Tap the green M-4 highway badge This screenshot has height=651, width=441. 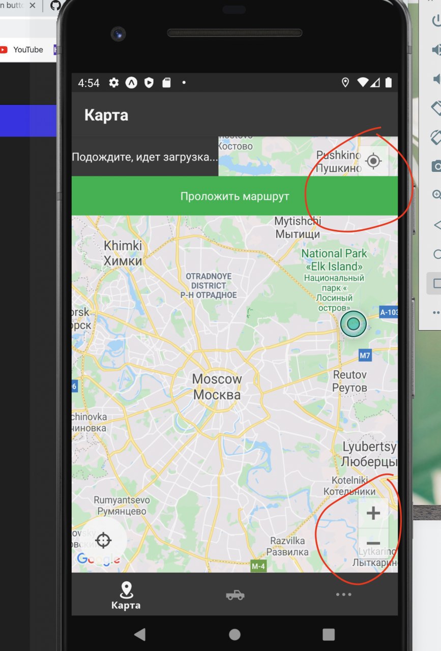pyautogui.click(x=258, y=566)
